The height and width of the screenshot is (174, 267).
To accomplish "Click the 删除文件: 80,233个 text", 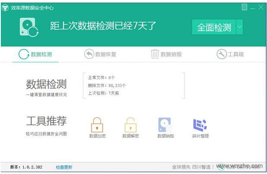I will coord(107,85).
